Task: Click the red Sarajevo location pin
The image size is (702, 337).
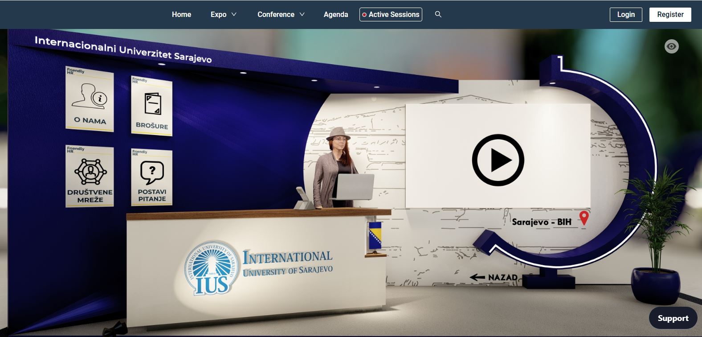Action: [584, 218]
